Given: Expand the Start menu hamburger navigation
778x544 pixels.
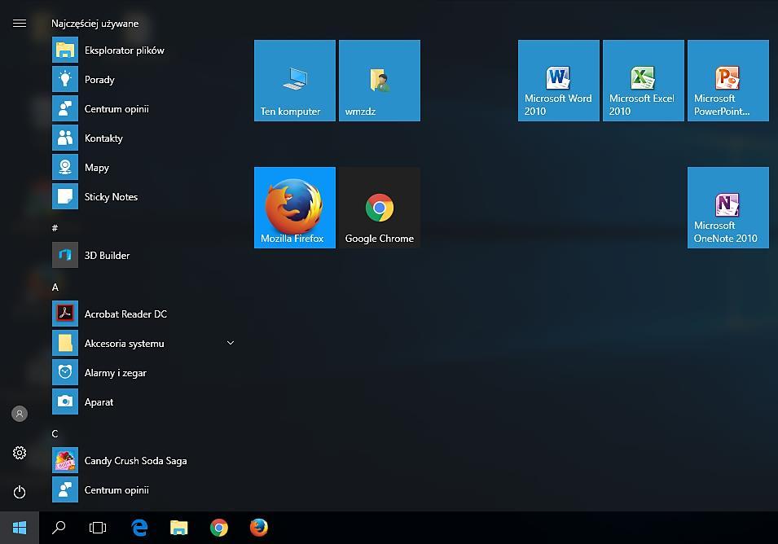Looking at the screenshot, I should pos(20,24).
